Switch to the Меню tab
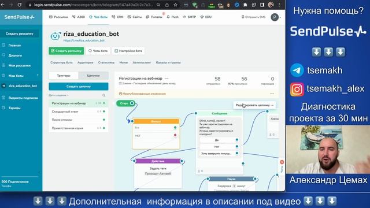Image resolution: width=370 pixels, height=208 pixels. (123, 62)
